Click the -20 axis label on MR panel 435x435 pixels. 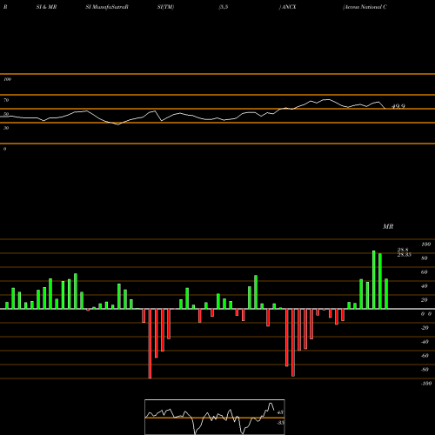425,328
